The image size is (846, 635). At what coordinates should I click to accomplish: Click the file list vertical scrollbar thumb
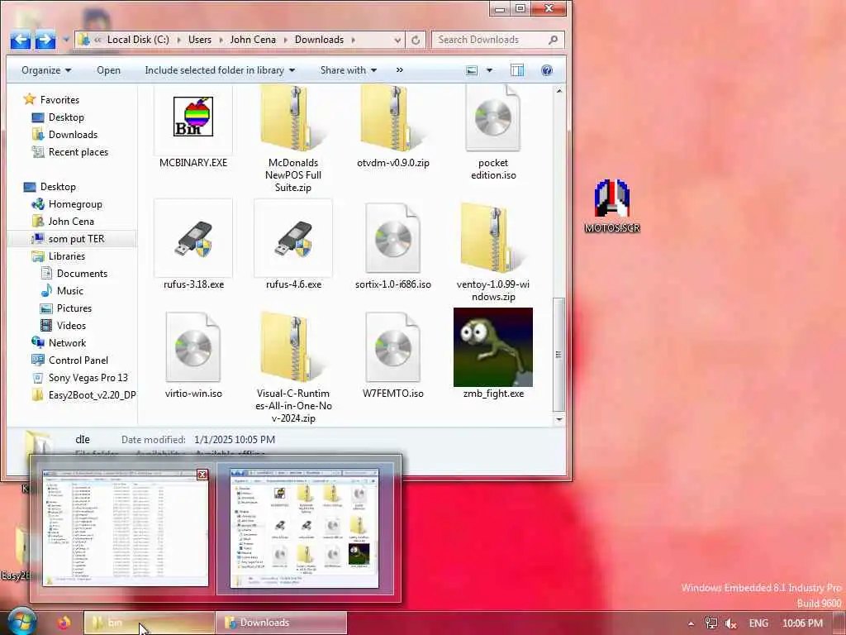tap(559, 354)
